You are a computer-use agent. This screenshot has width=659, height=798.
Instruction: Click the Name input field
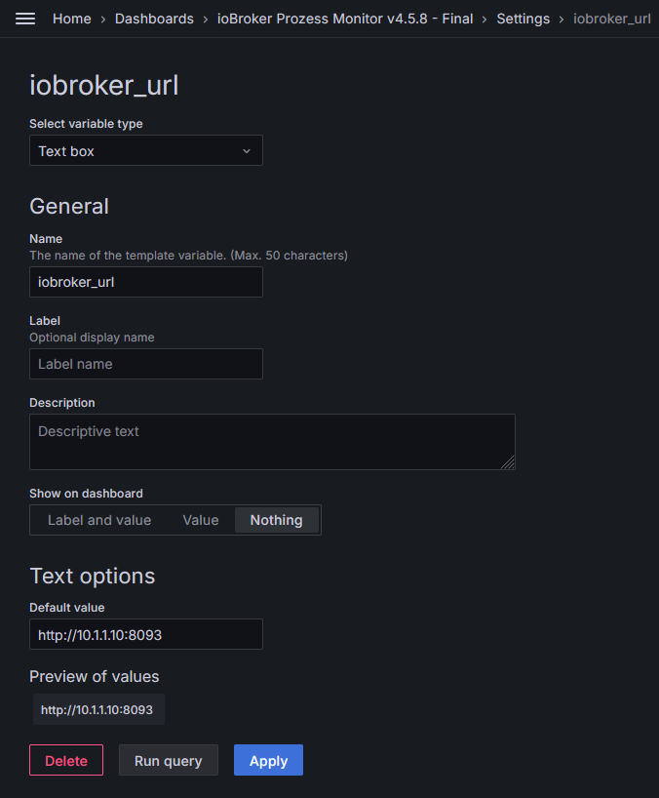pos(145,282)
